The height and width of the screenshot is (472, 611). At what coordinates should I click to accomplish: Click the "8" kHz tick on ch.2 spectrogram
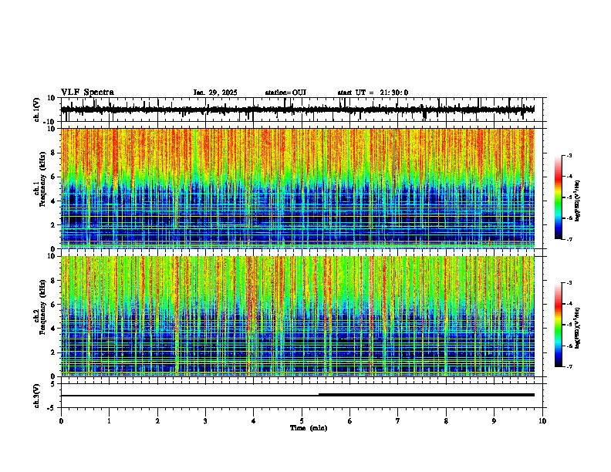click(x=53, y=280)
